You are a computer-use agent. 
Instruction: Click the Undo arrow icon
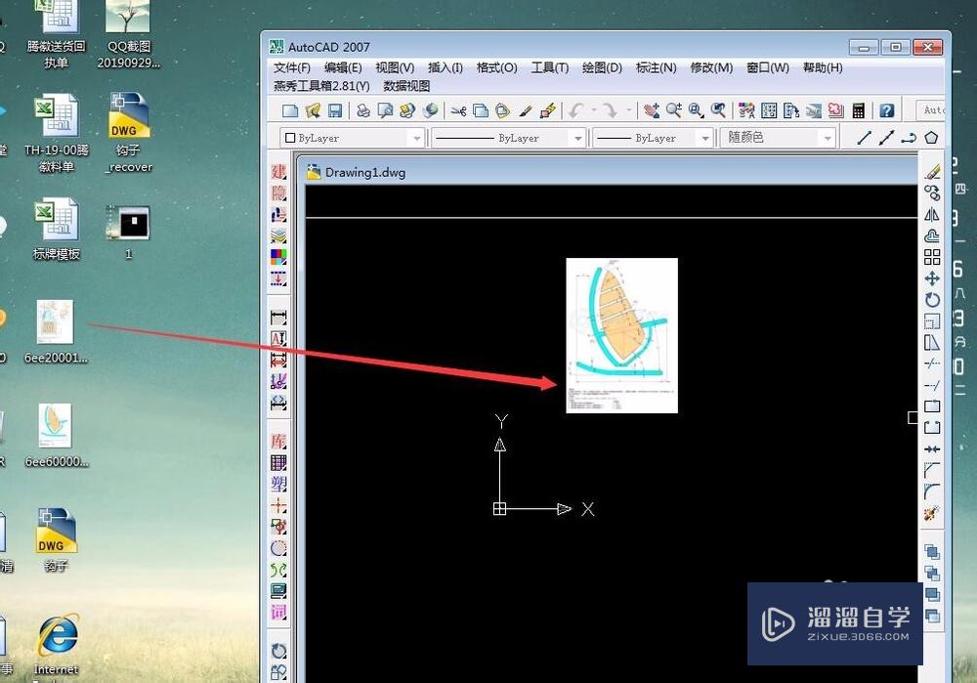(575, 111)
